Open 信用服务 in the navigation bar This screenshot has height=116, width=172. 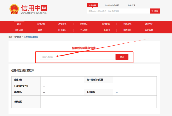pyautogui.click(x=106, y=24)
